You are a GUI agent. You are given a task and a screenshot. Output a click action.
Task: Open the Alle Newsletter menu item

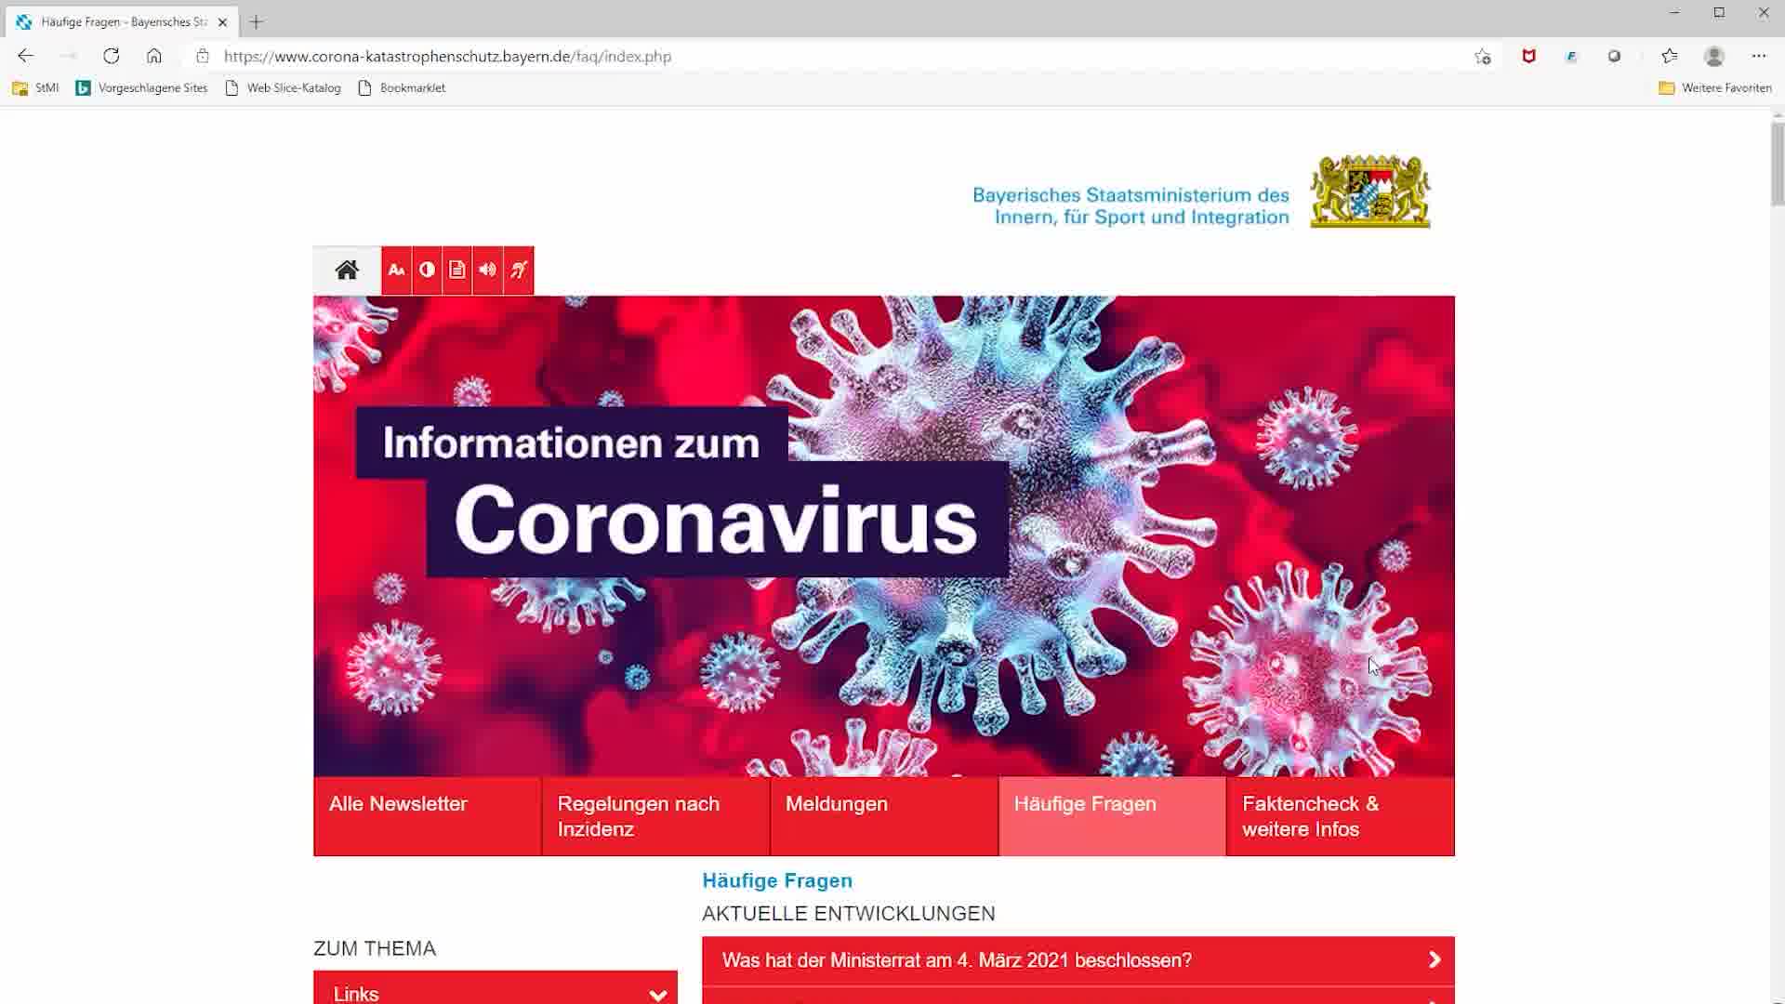[x=428, y=816]
